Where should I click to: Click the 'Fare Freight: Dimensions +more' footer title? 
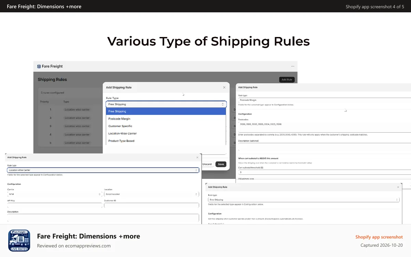tap(88, 236)
